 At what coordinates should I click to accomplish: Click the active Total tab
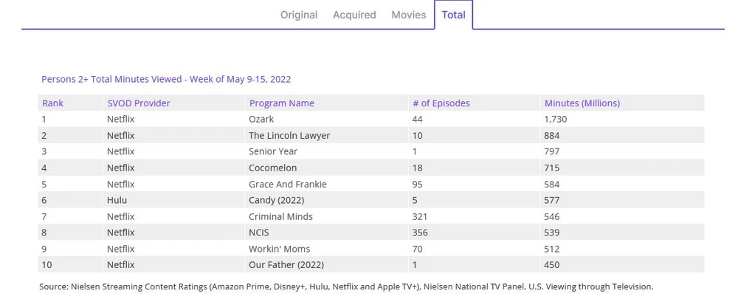(x=453, y=15)
